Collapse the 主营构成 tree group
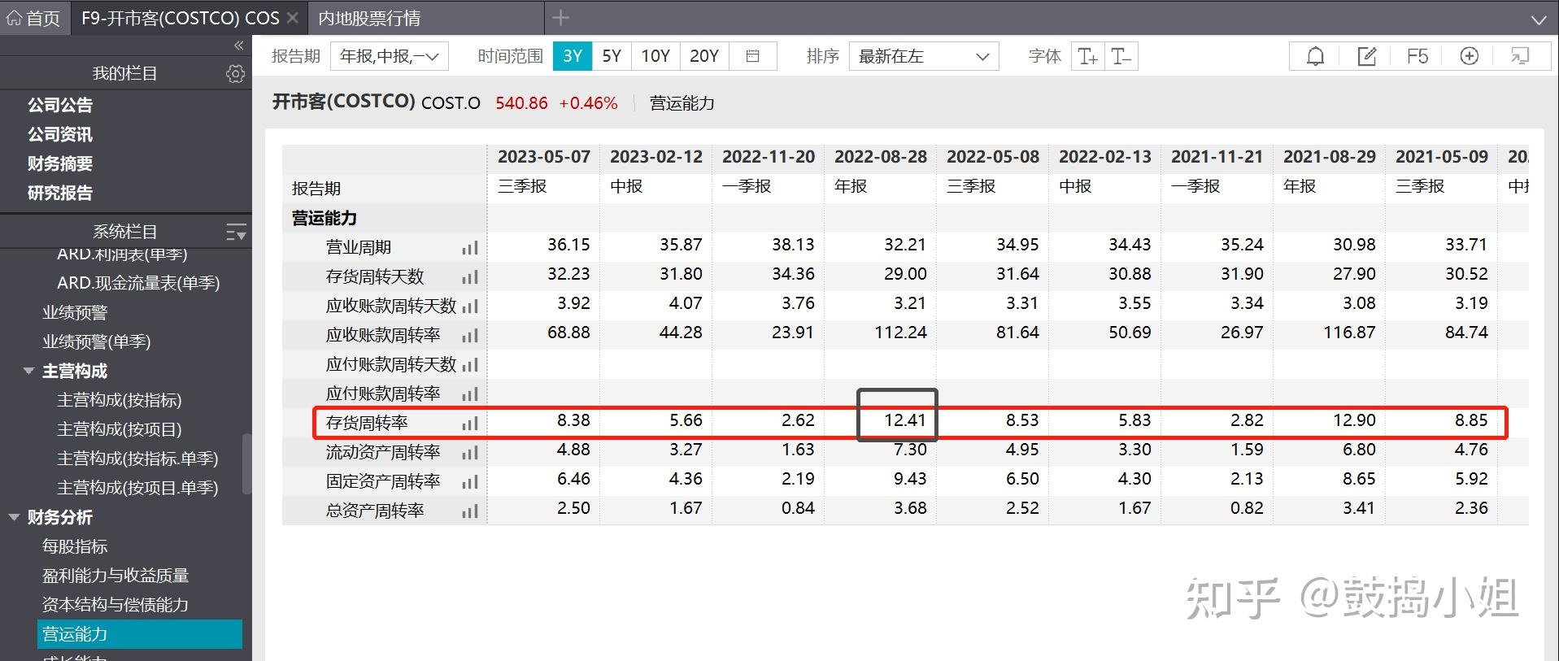Image resolution: width=1559 pixels, height=661 pixels. pos(28,371)
